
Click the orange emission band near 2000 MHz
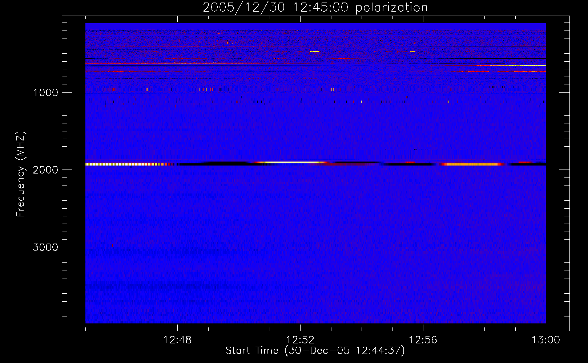click(472, 164)
